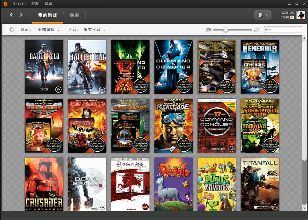Click the scrollbar up arrow
This screenshot has height=220, width=308.
pyautogui.click(x=304, y=38)
